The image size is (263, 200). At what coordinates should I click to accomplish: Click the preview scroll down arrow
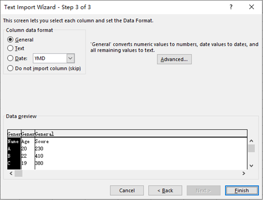[251, 166]
